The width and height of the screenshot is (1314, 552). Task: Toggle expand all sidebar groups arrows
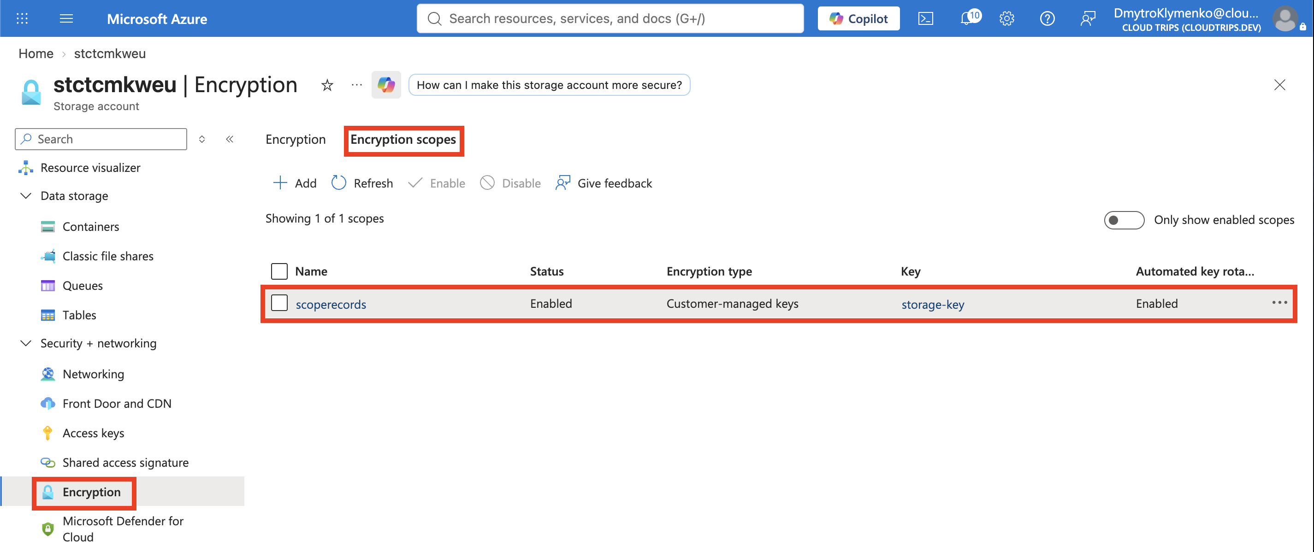(x=202, y=139)
